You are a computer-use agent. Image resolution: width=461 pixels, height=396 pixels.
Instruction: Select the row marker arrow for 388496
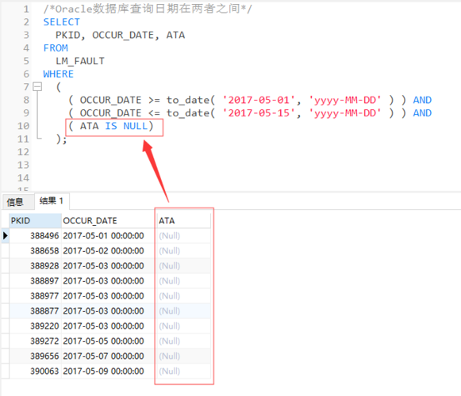(x=5, y=236)
